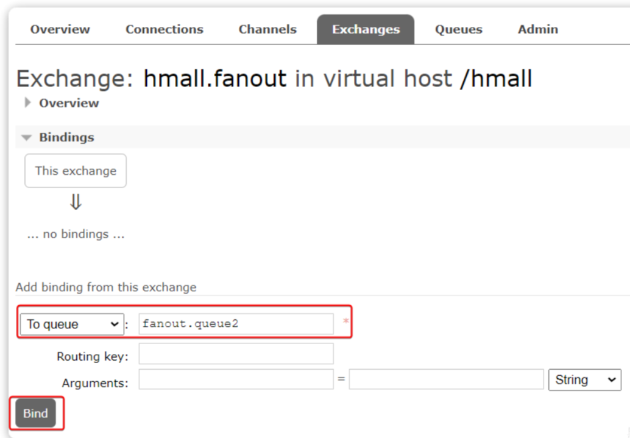
Task: Open the Overview tab
Action: [60, 29]
